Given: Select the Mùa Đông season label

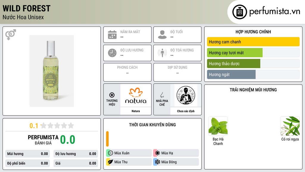Looking at the screenshot, I should (169, 162).
